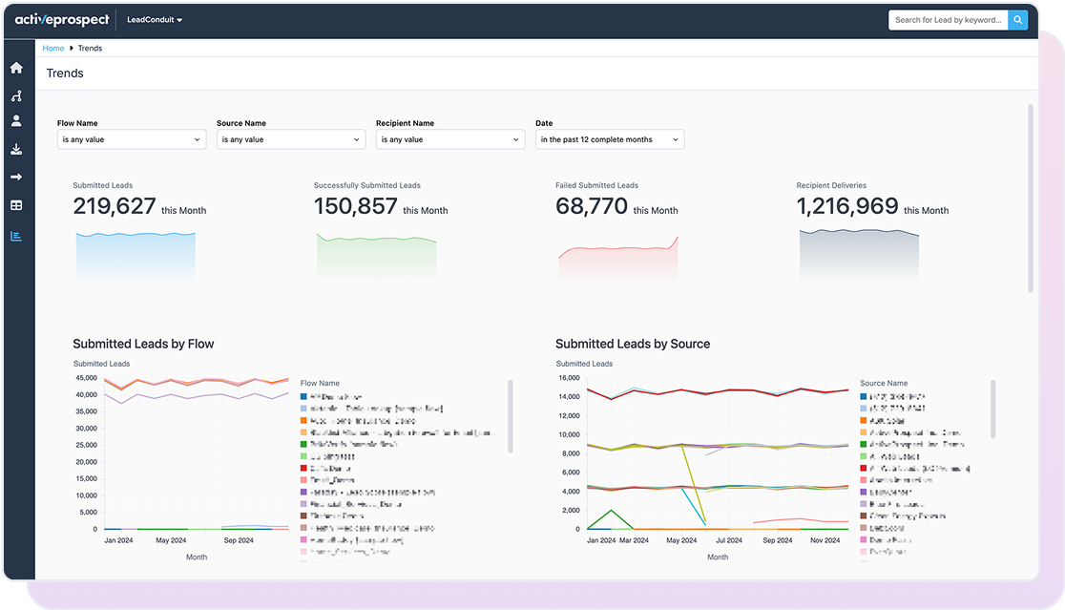The width and height of the screenshot is (1065, 610).
Task: Change the Date range dropdown
Action: [610, 139]
